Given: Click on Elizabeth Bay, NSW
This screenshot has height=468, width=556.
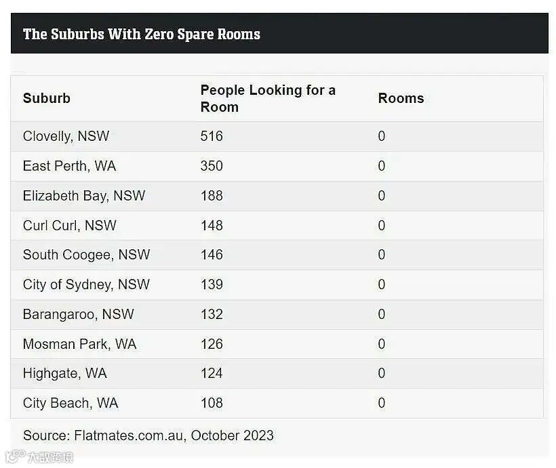Looking at the screenshot, I should tap(84, 196).
